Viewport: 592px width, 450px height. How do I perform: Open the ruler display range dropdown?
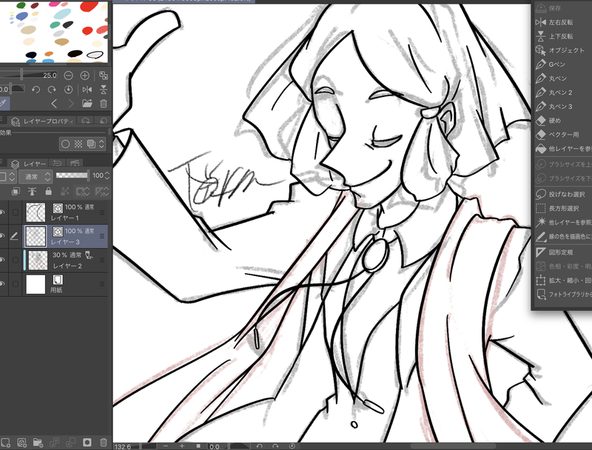click(101, 192)
